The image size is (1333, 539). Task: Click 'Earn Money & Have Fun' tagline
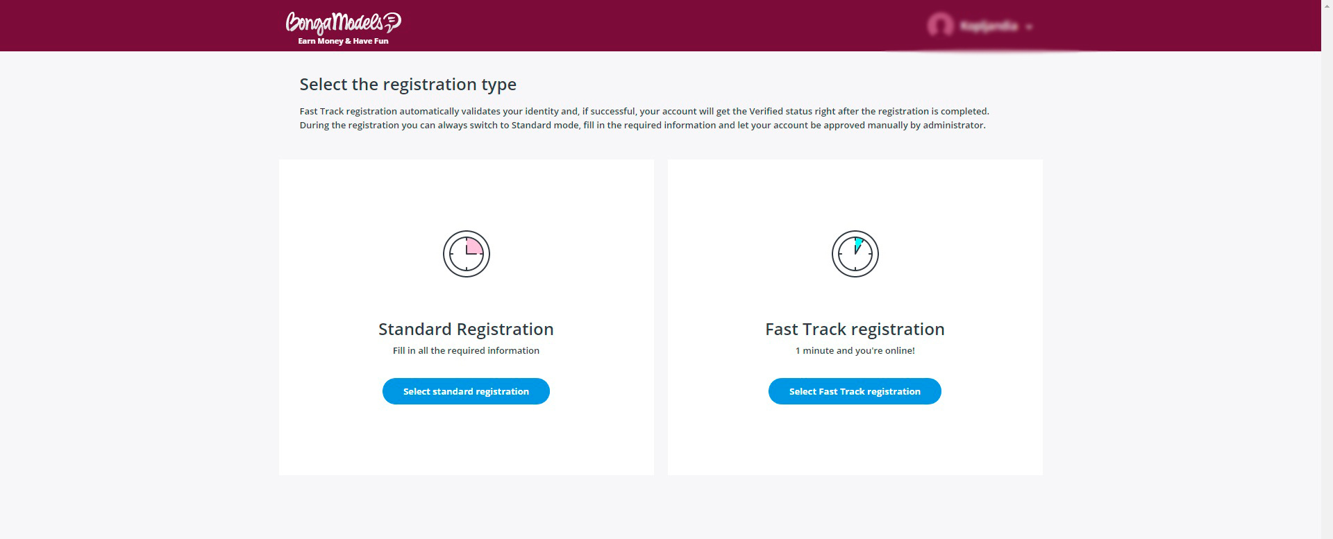[x=343, y=41]
